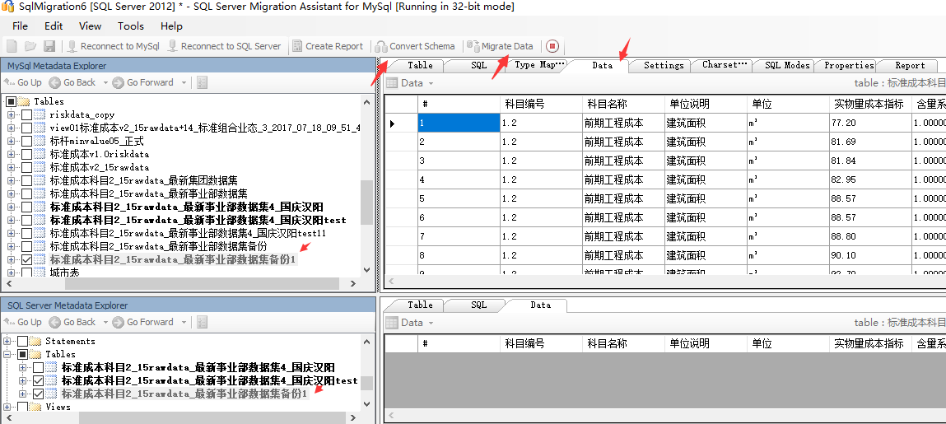946x424 pixels.
Task: Click Go Back in MySql Metadata Explorer
Action: click(x=73, y=82)
